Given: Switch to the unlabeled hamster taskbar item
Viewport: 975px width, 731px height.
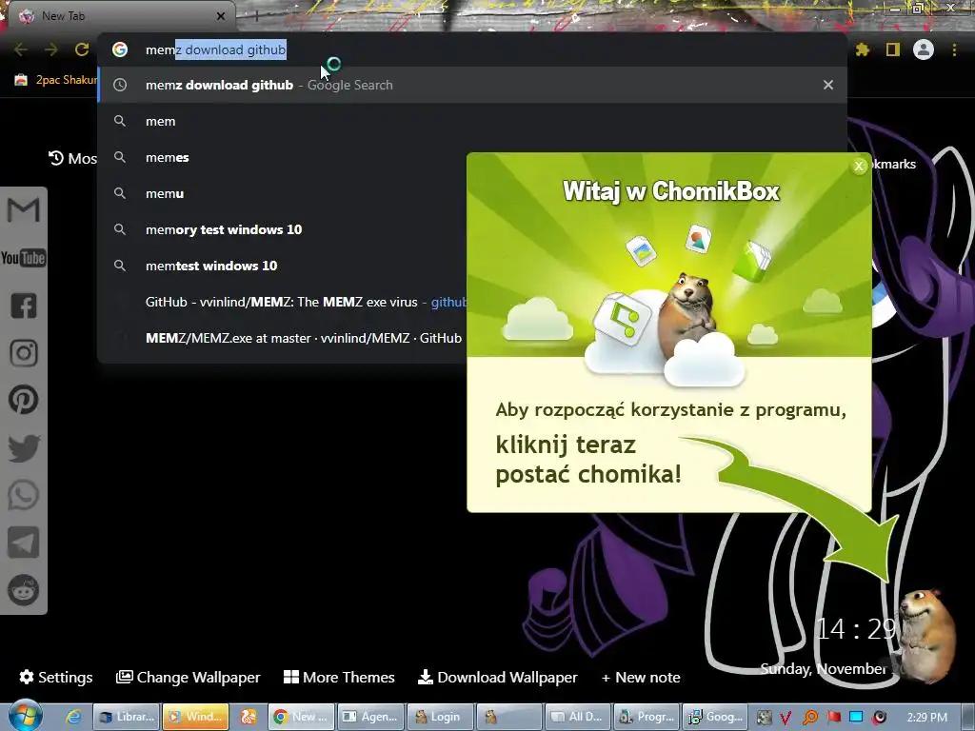Looking at the screenshot, I should click(508, 717).
